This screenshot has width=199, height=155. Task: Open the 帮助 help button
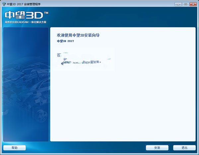click(15, 148)
